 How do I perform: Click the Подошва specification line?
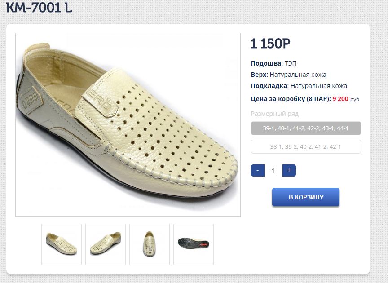point(273,63)
